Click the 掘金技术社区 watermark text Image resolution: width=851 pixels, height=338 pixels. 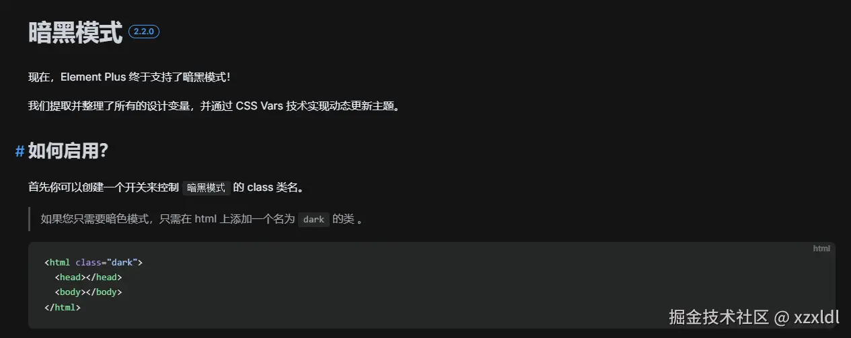pyautogui.click(x=718, y=317)
